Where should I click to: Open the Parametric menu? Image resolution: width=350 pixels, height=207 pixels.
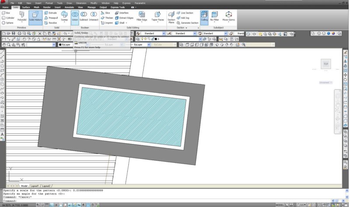click(140, 3)
